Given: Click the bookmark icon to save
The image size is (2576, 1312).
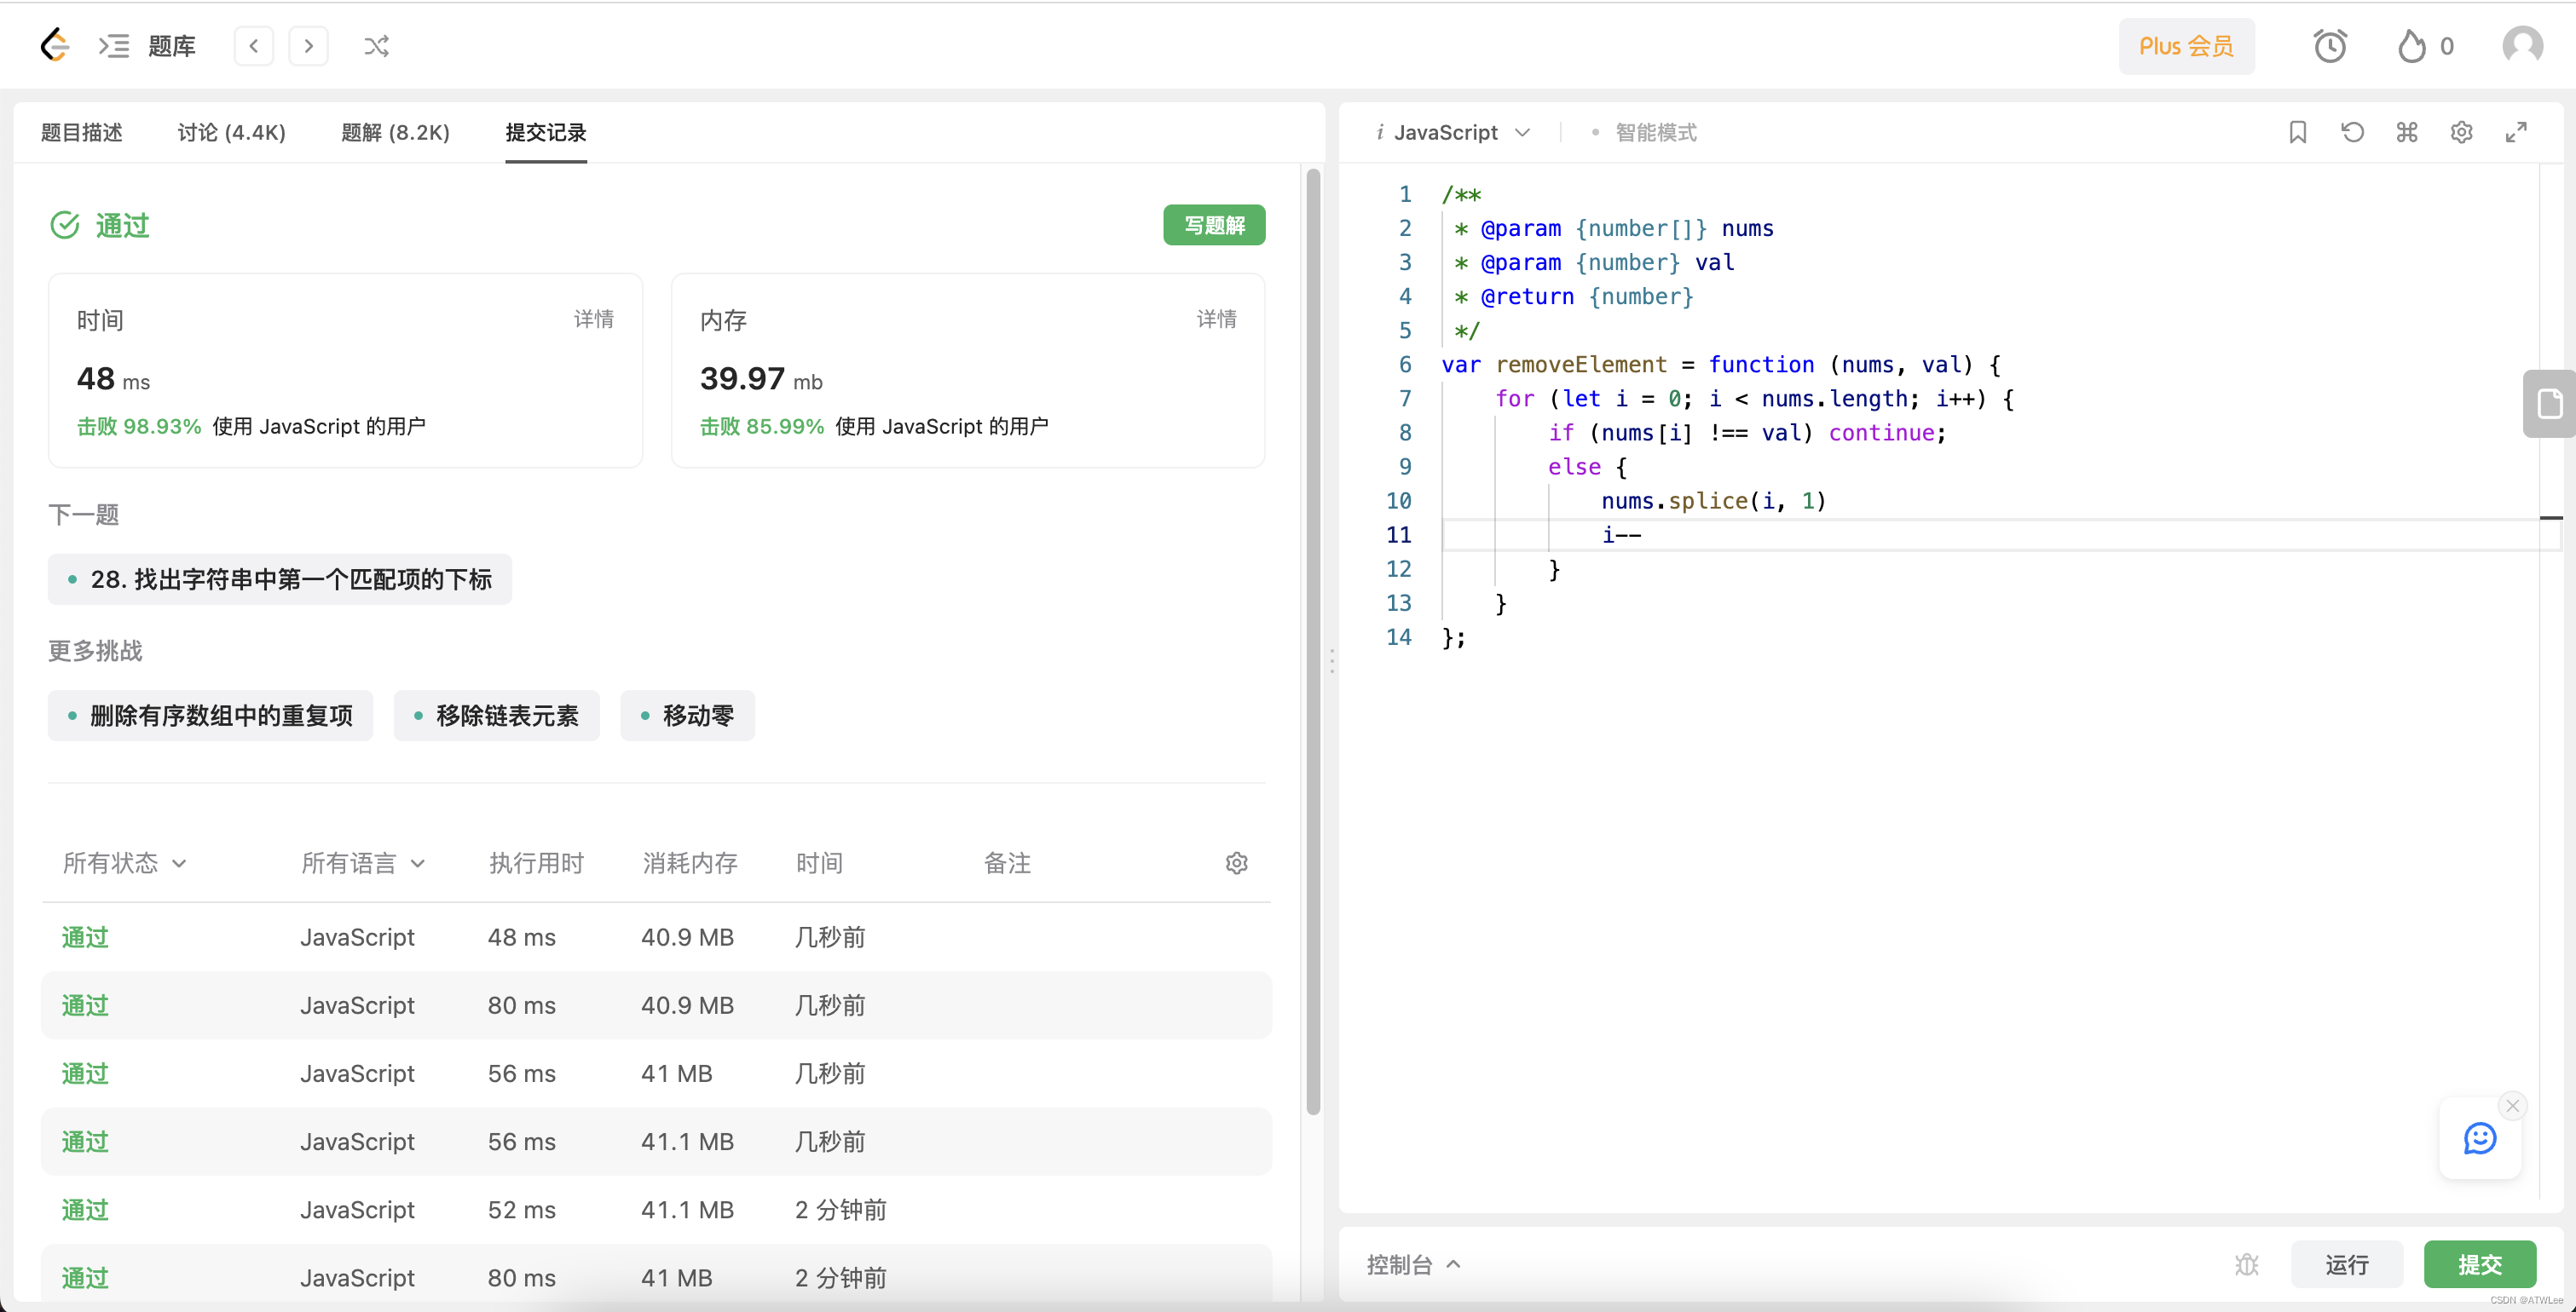Looking at the screenshot, I should coord(2296,132).
